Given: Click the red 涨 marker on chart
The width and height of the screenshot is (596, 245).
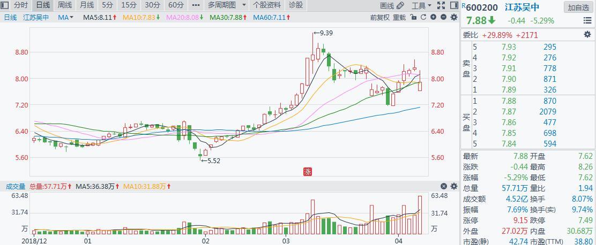Looking at the screenshot, I should click(308, 171).
